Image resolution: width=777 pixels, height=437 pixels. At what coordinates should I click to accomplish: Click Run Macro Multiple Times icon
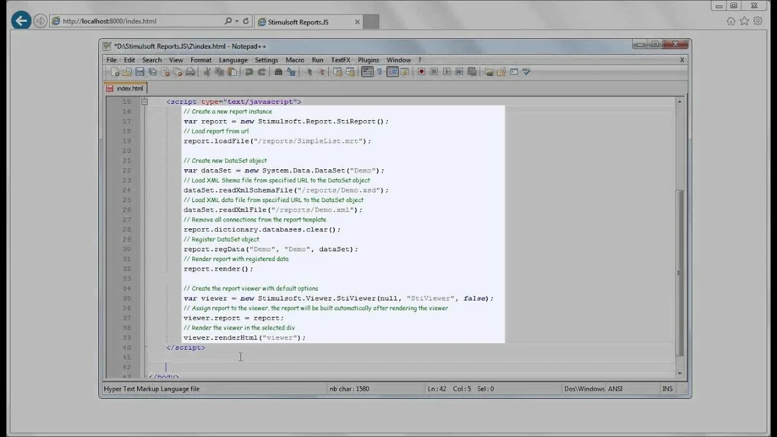tap(459, 72)
